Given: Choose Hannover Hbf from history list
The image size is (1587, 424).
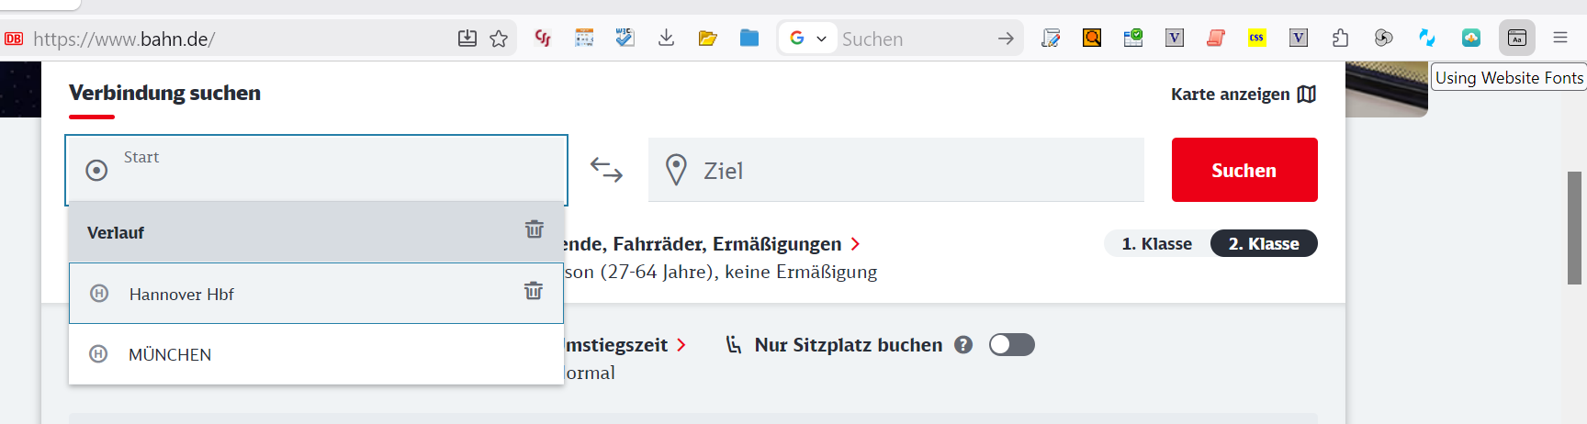Looking at the screenshot, I should pos(316,294).
